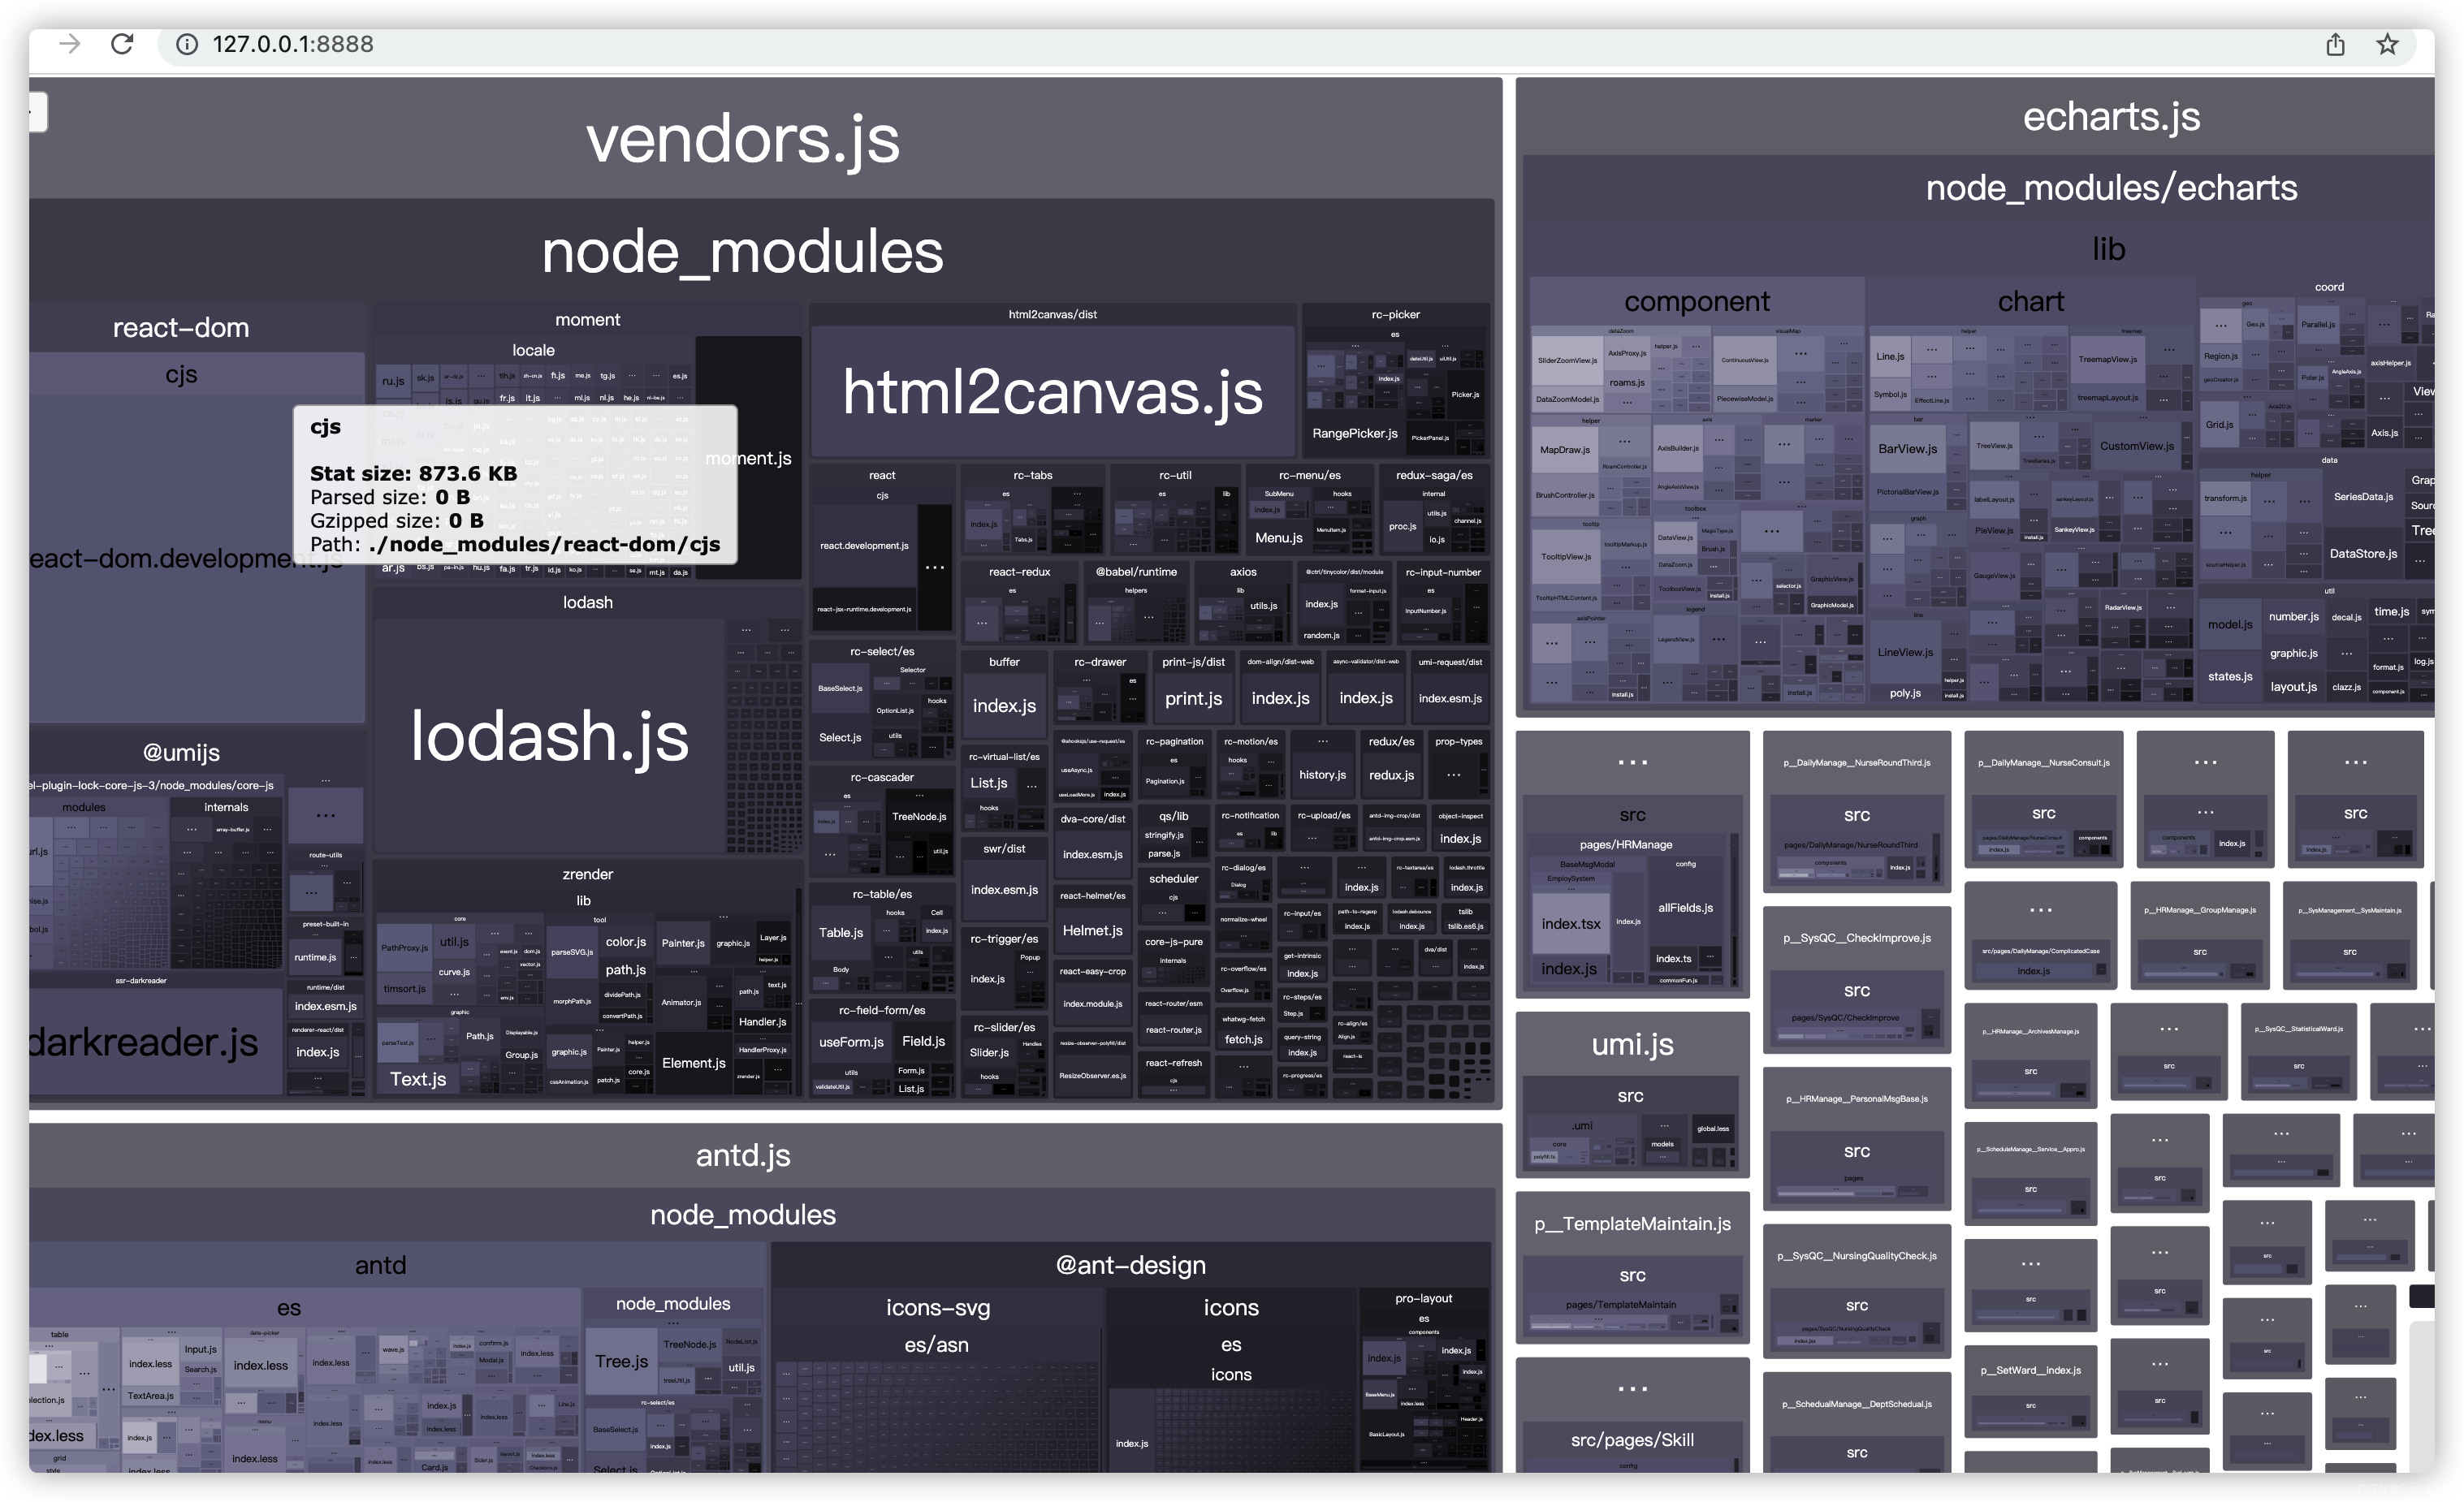The height and width of the screenshot is (1502, 2464).
Task: Click MapDraw.js block in echarts component
Action: tap(1564, 450)
